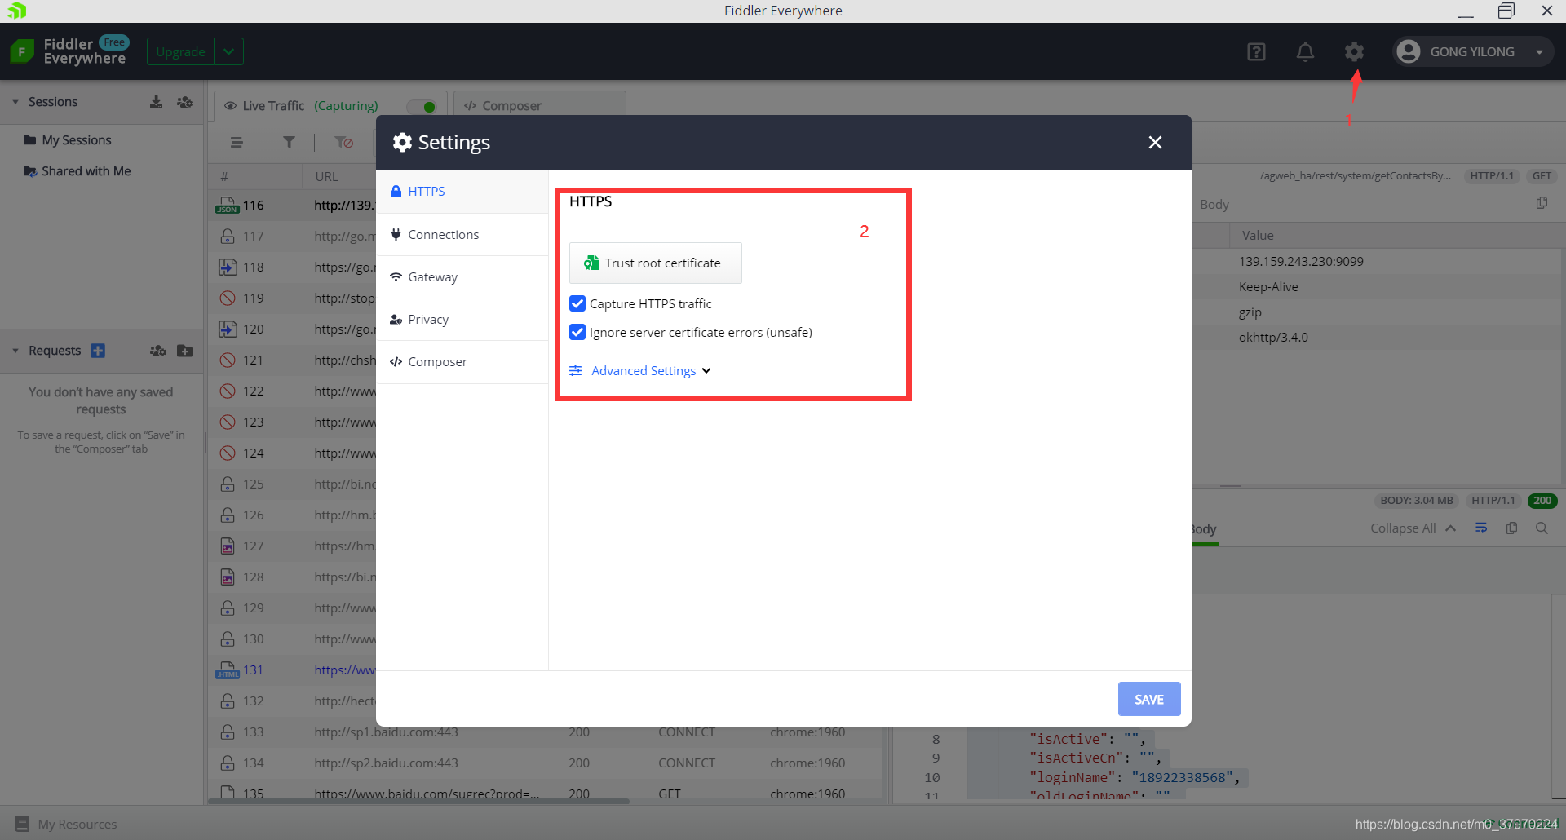This screenshot has height=840, width=1566.
Task: Click the SAVE button
Action: pyautogui.click(x=1148, y=699)
